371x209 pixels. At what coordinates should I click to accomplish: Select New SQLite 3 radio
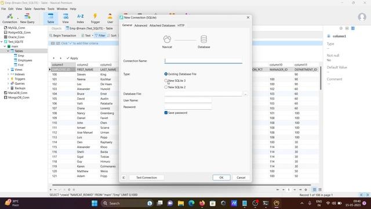coord(166,81)
